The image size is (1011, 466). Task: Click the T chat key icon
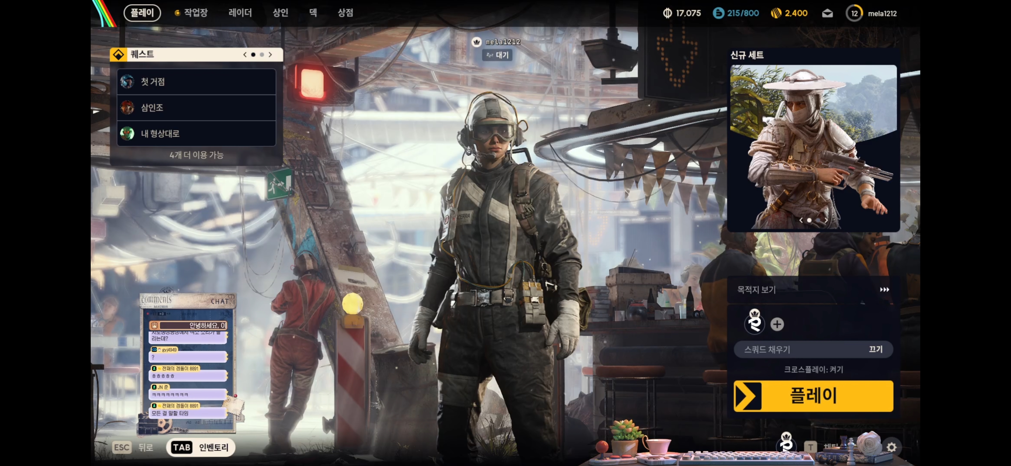[x=810, y=447]
